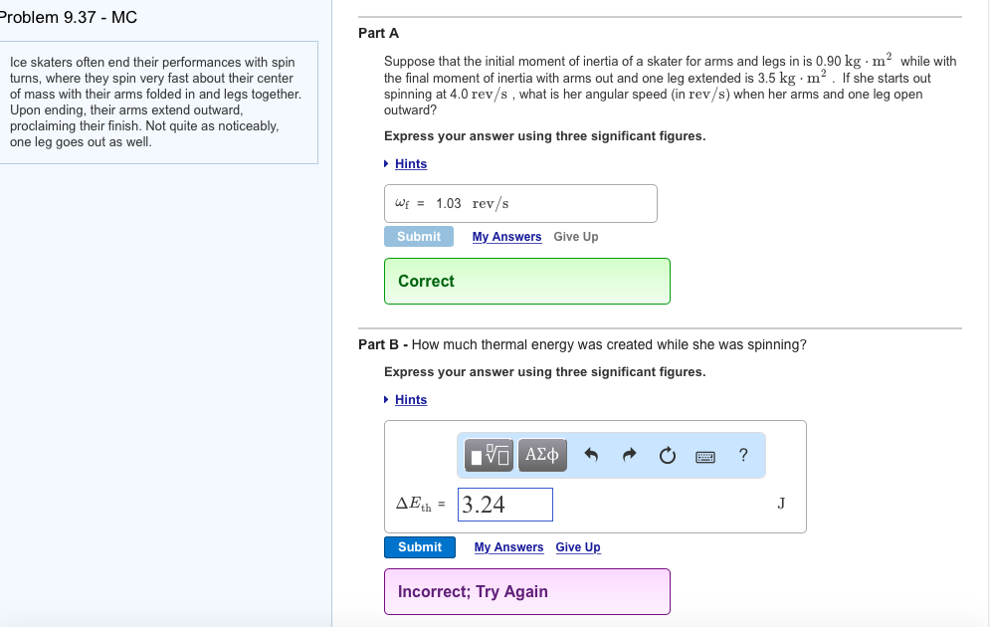
Task: Click Give Up for Part B
Action: tap(577, 546)
